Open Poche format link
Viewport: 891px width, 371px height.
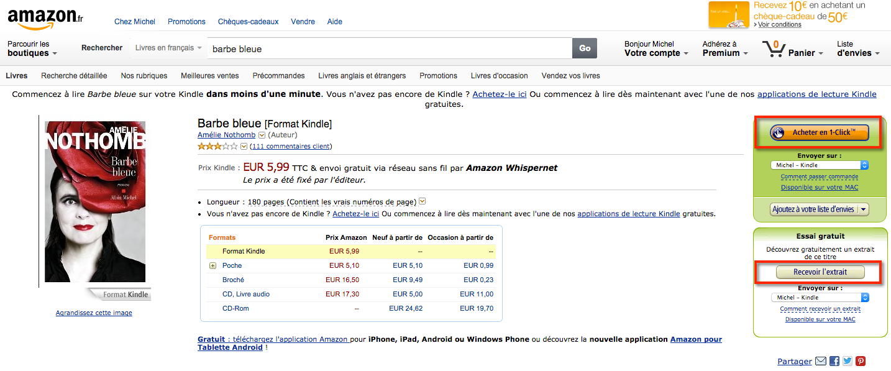(x=232, y=265)
